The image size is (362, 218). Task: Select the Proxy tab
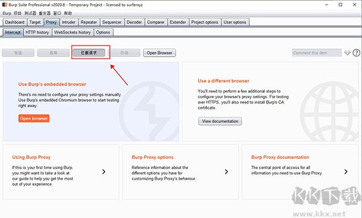(51, 22)
